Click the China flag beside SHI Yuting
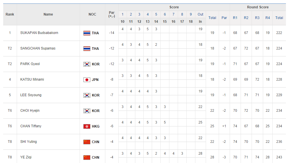Screen dimensions: 292x163 [x=87, y=142]
